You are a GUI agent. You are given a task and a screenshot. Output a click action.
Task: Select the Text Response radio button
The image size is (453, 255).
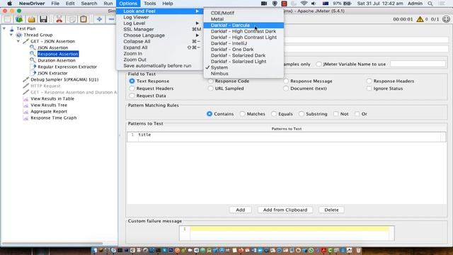click(132, 81)
